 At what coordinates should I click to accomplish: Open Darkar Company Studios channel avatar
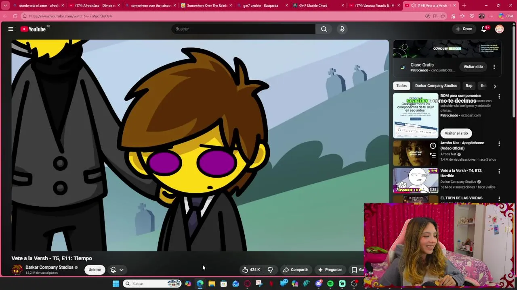click(x=17, y=270)
